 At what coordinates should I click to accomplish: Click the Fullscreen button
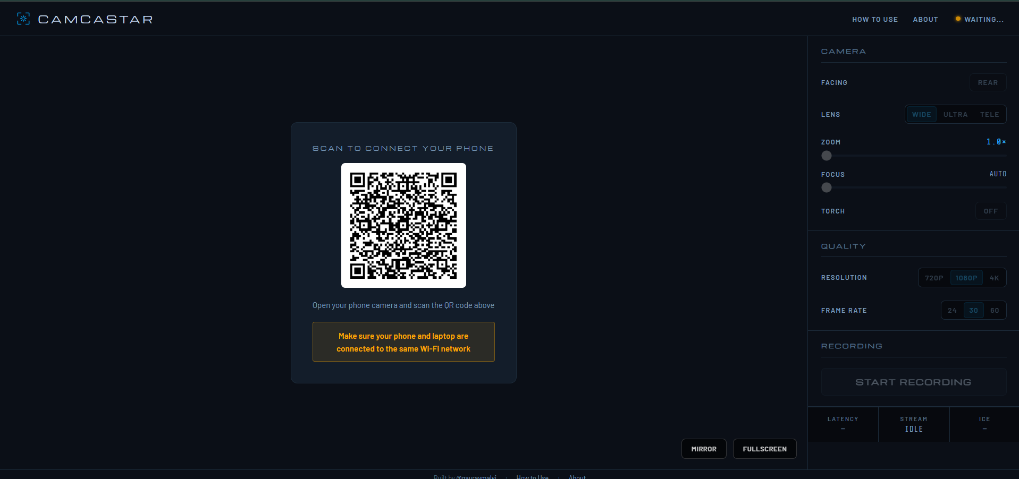pos(765,449)
